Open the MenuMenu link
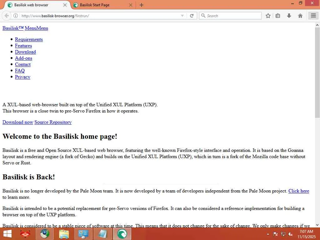This screenshot has height=240, width=320. (37, 28)
